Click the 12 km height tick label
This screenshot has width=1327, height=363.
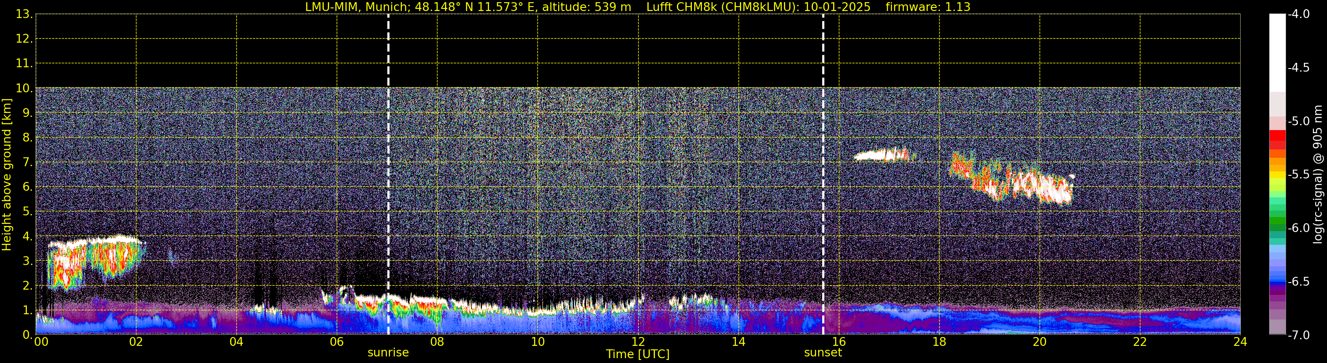click(24, 39)
